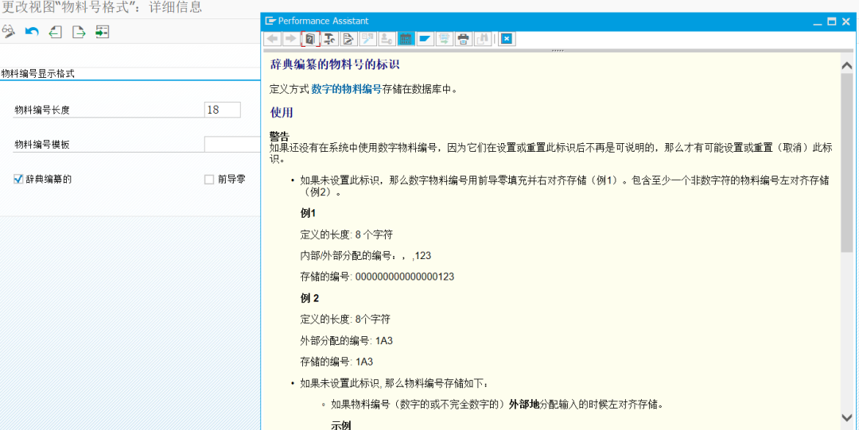Image resolution: width=859 pixels, height=430 pixels.
Task: Click the back arrow in Performance Assistant
Action: point(272,39)
